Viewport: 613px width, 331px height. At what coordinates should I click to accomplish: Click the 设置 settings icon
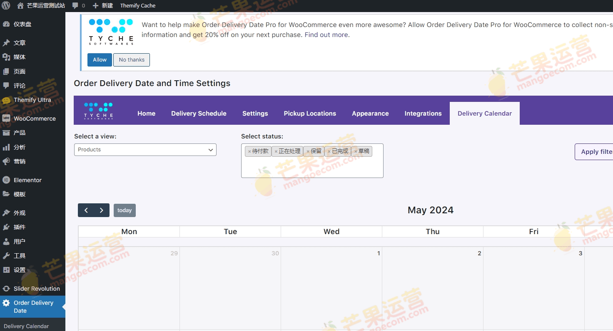coord(6,270)
